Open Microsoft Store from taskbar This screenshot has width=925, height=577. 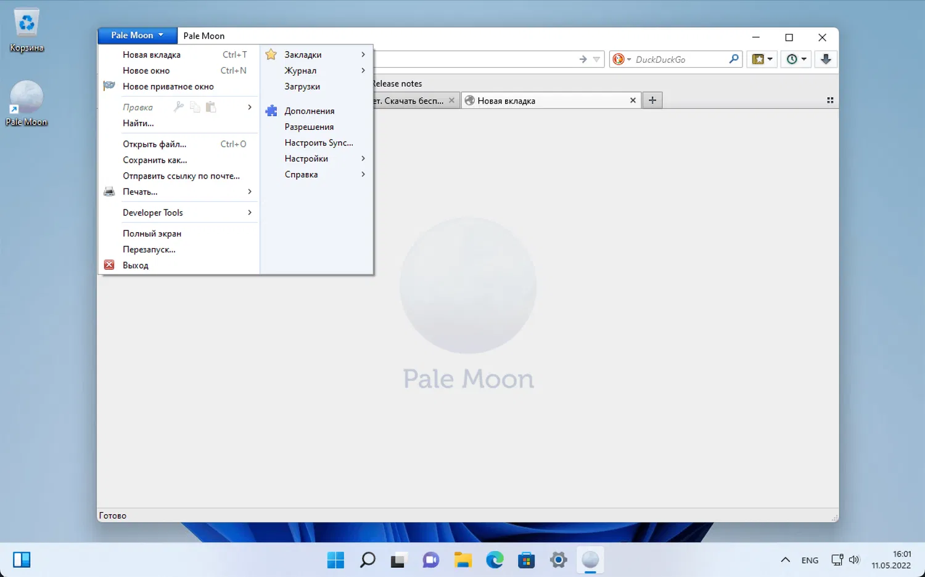pyautogui.click(x=527, y=560)
